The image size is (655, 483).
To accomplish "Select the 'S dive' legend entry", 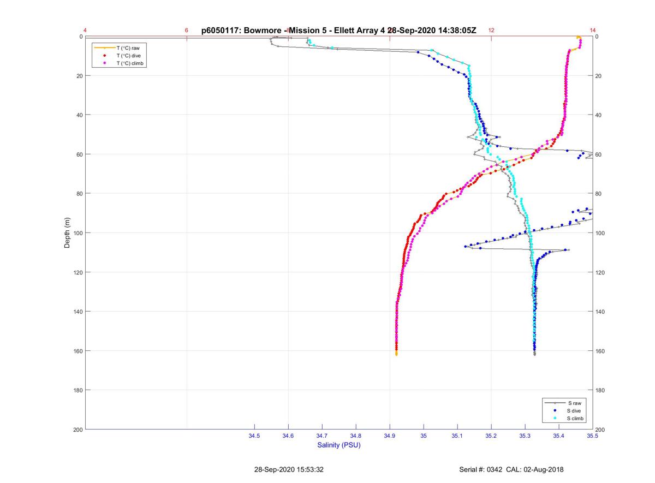I will pyautogui.click(x=574, y=410).
